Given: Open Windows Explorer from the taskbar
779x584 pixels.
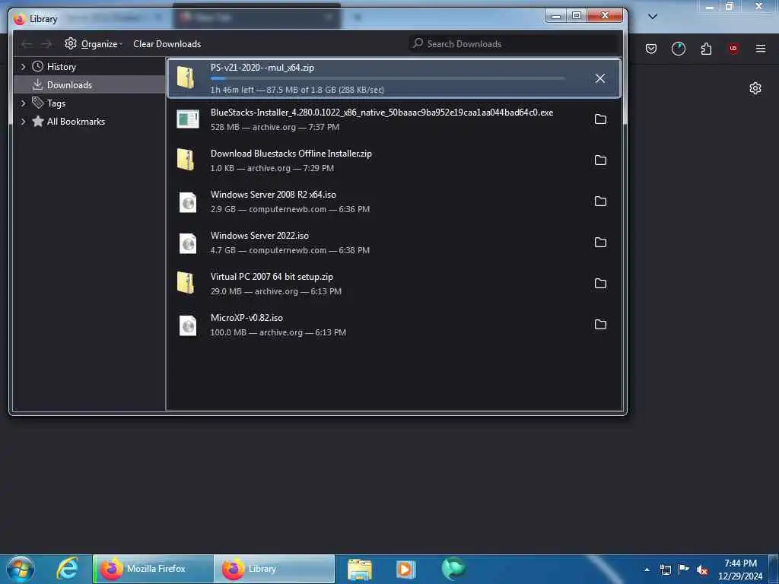Looking at the screenshot, I should click(x=360, y=569).
